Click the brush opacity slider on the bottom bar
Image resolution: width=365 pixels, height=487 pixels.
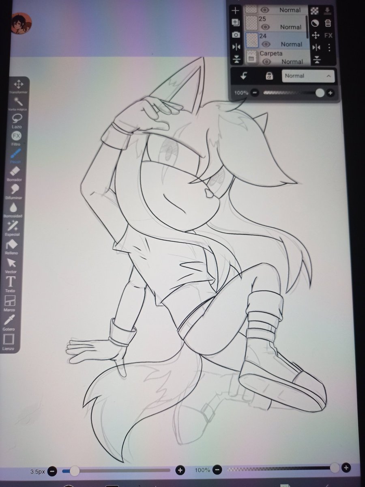click(282, 468)
